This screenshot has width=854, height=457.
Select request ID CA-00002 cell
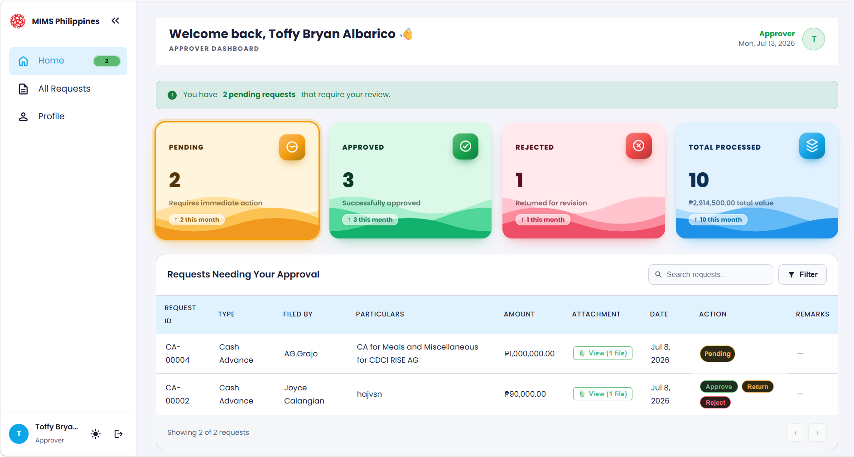(x=178, y=395)
